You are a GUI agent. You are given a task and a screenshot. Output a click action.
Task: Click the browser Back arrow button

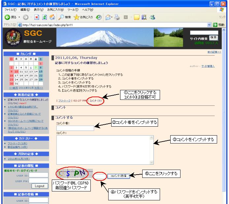[x=7, y=17]
